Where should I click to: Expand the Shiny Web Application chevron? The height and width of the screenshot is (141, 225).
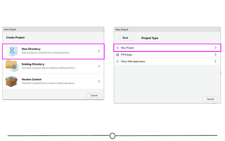pos(215,61)
